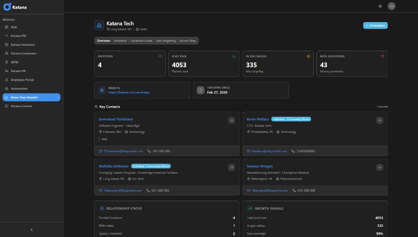
Task: Click the Tracking Since clock icon
Action: click(x=201, y=90)
